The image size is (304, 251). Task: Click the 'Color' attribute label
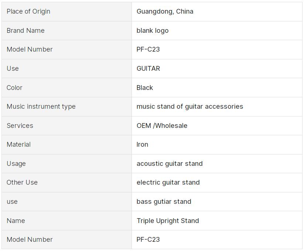coord(14,88)
